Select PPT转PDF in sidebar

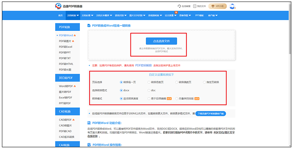pos(65,103)
